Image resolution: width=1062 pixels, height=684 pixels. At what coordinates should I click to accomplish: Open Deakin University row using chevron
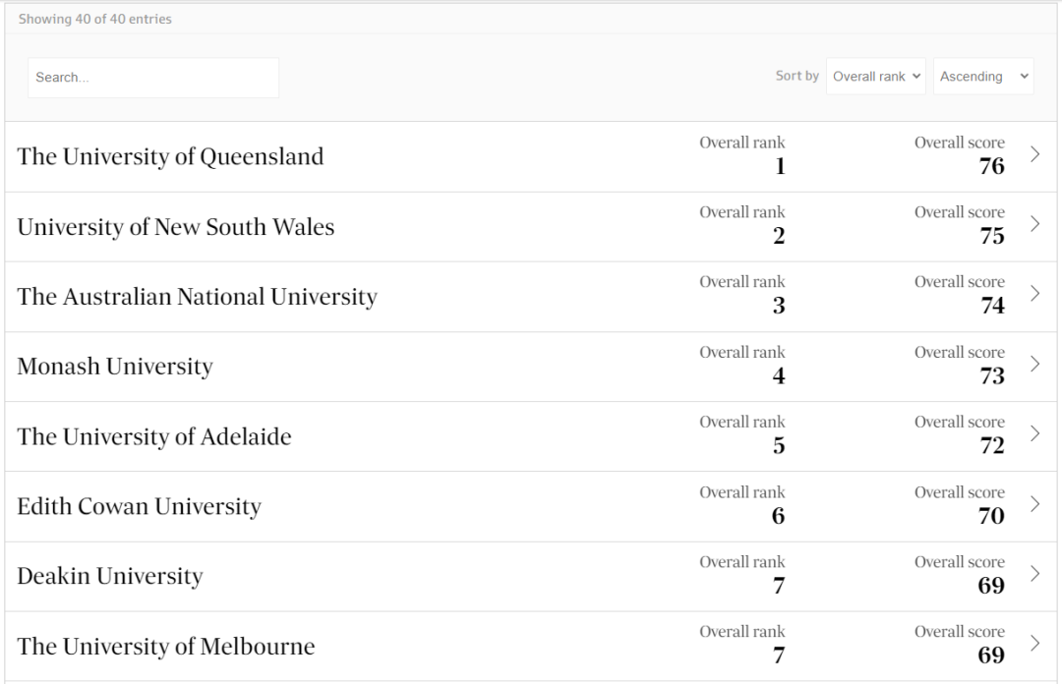tap(1034, 574)
